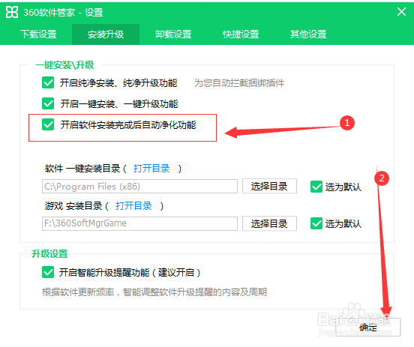The height and width of the screenshot is (347, 414).
Task: Click the 确定 button
Action: coord(368,328)
